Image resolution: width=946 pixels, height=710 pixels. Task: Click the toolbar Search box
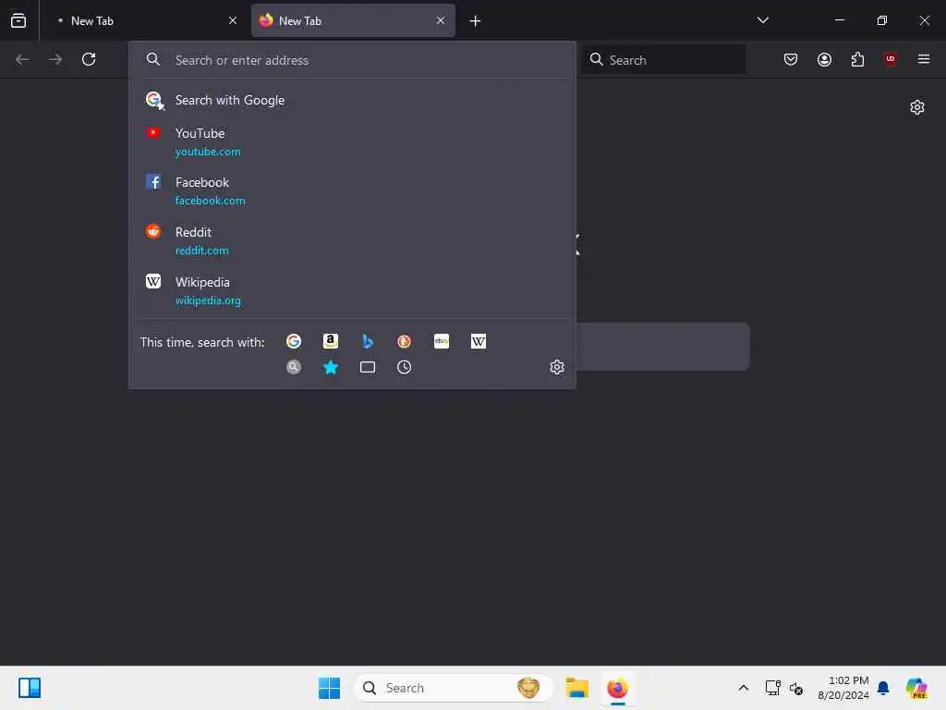(663, 60)
